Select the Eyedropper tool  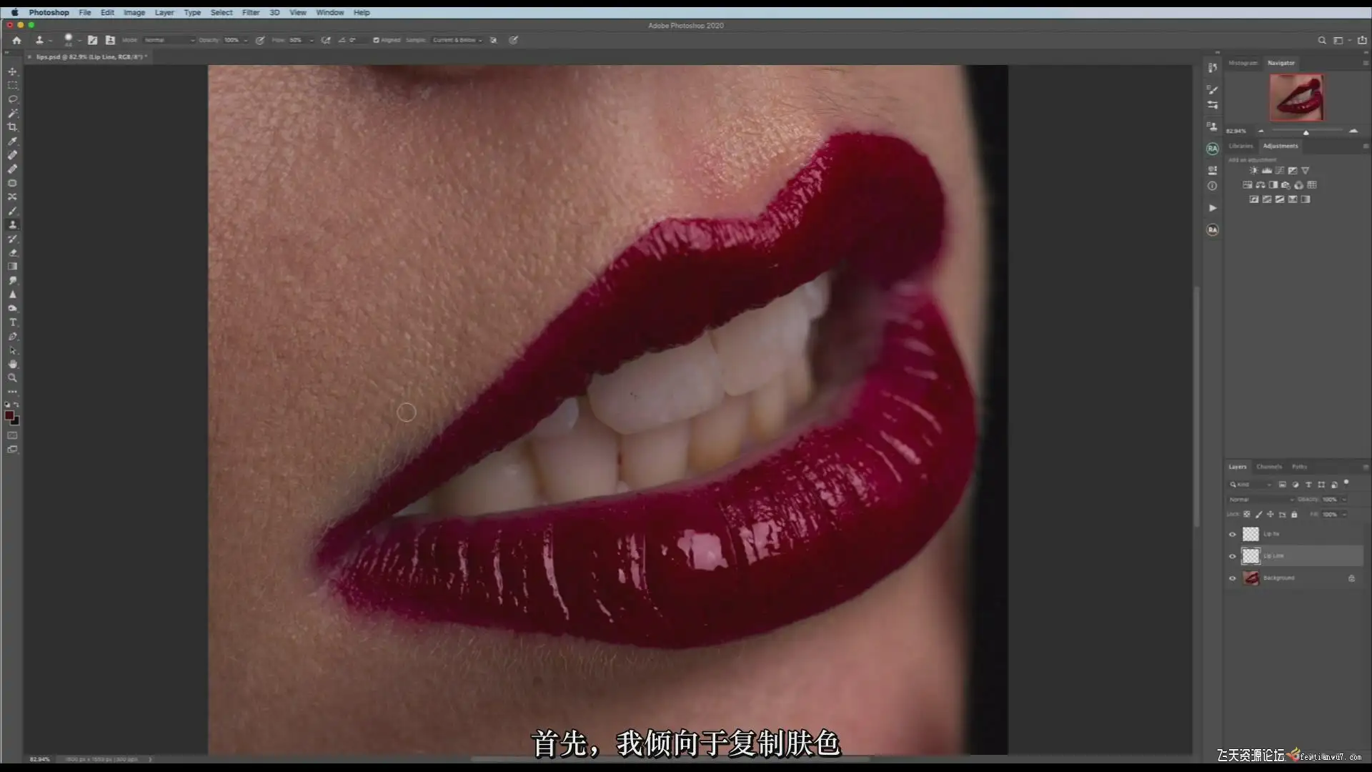tap(12, 141)
